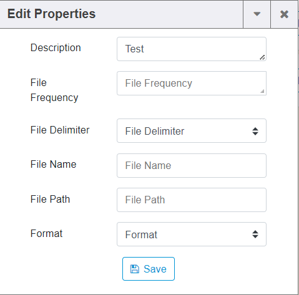Screen dimensions: 299x295
Task: Click the caret arrow in the Edit Properties header
Action: point(257,14)
